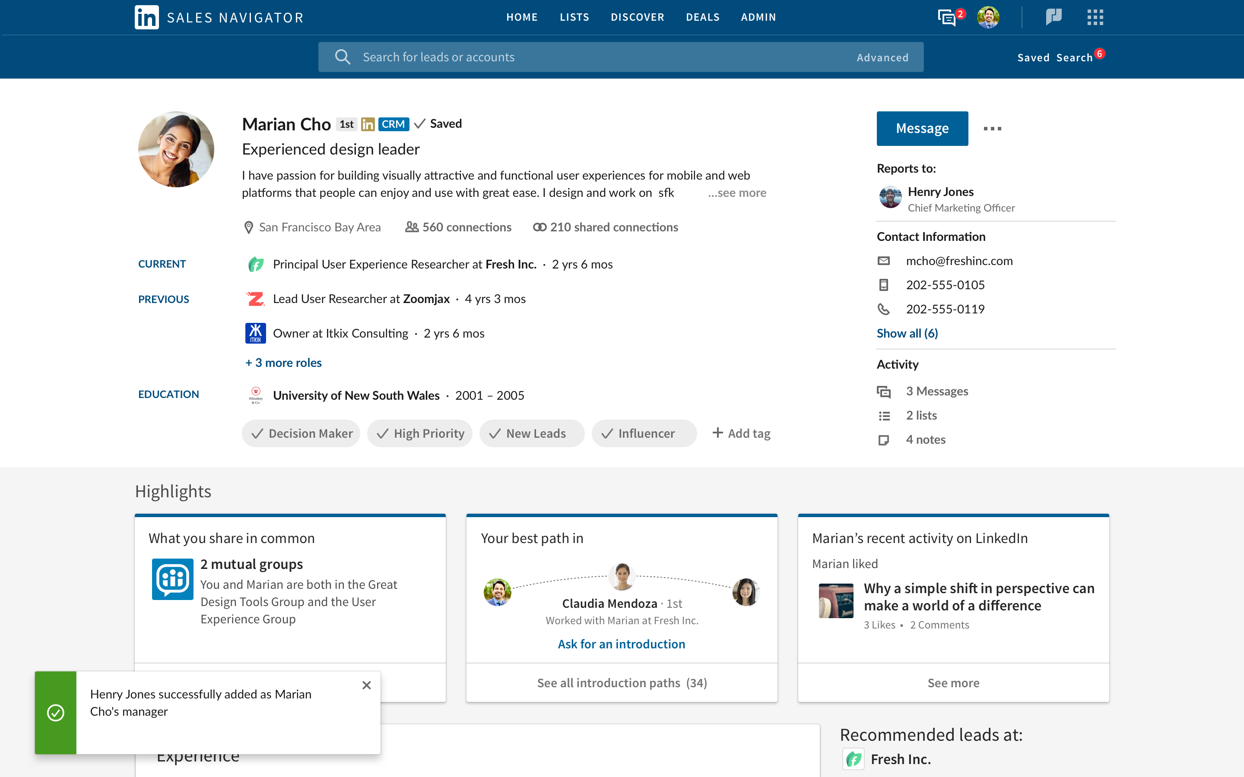Toggle the Influencer tag
Viewport: 1244px width, 777px height.
point(644,433)
